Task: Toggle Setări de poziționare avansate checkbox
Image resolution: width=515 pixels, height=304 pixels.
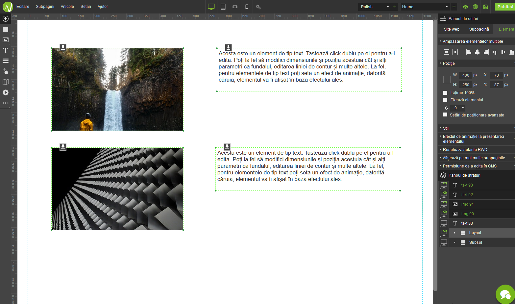Action: click(x=445, y=115)
